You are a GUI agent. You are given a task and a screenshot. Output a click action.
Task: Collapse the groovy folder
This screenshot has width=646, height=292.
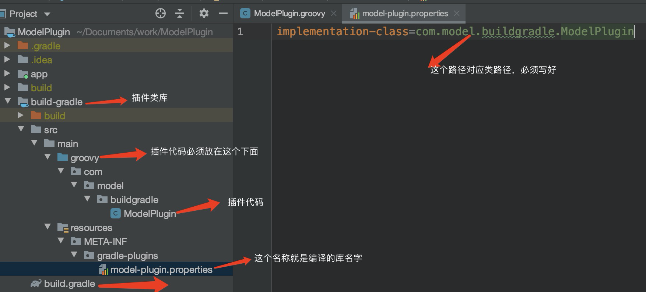[48, 157]
